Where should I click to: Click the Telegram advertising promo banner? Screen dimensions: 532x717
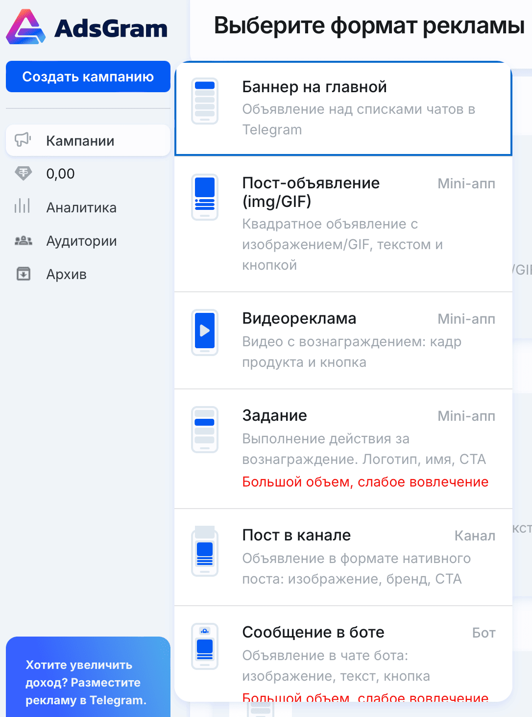[x=88, y=682]
